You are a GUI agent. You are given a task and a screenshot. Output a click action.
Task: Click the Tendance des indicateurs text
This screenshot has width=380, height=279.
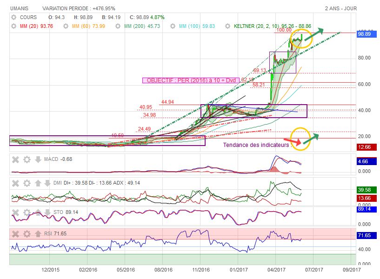tap(257, 145)
